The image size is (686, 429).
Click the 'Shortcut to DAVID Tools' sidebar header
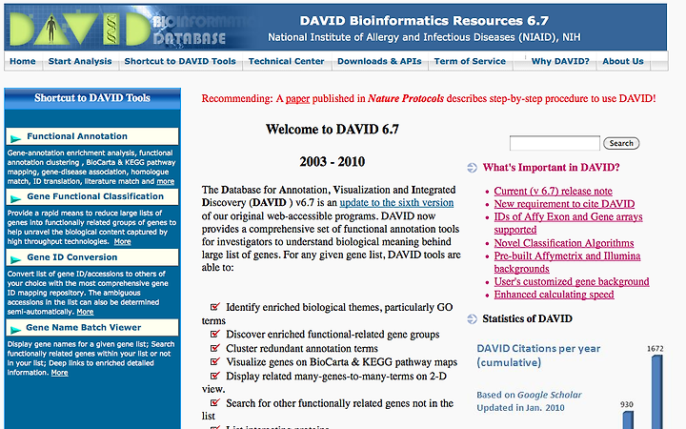click(x=92, y=98)
